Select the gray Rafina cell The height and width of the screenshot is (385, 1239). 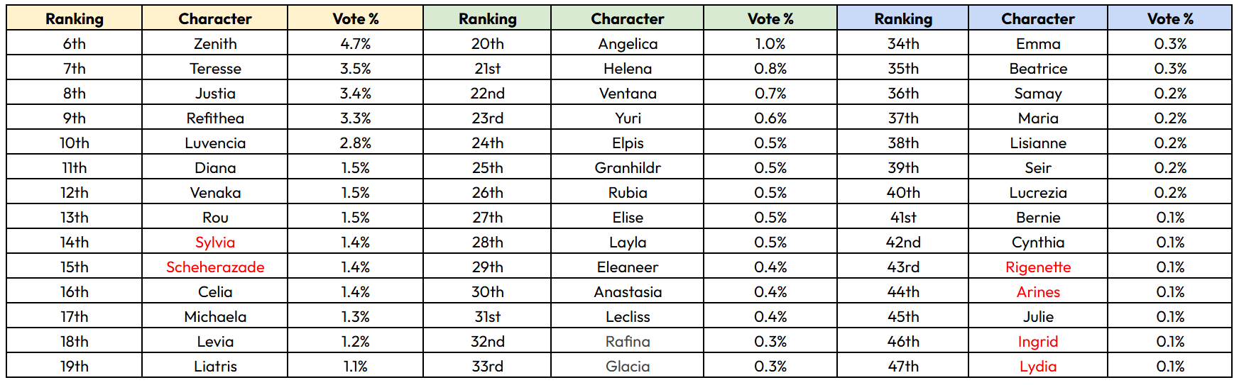point(628,341)
